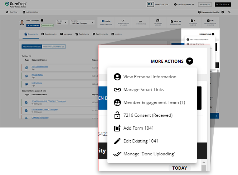Click the small MORE ACTIONS arrow above the callout

point(213,34)
